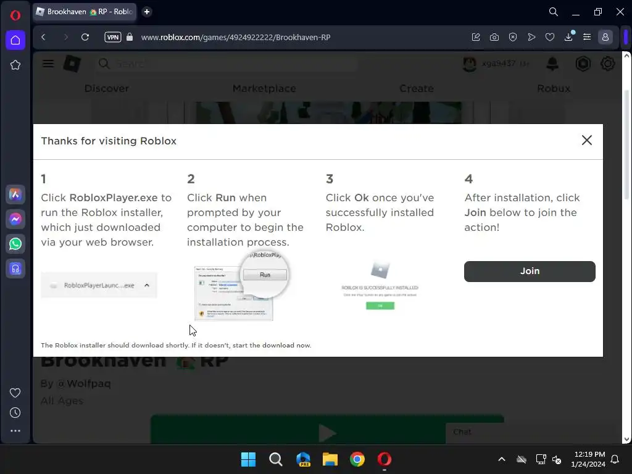Viewport: 632px width, 474px height.
Task: Click the green Play button
Action: pyautogui.click(x=327, y=430)
